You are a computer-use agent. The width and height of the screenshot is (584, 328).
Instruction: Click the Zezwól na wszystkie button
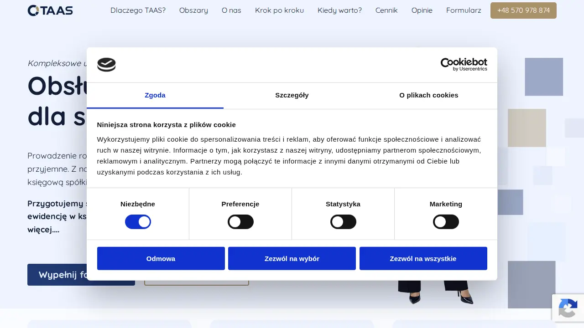[423, 258]
